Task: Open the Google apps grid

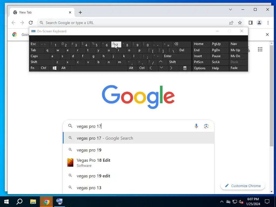Action: [x=260, y=50]
